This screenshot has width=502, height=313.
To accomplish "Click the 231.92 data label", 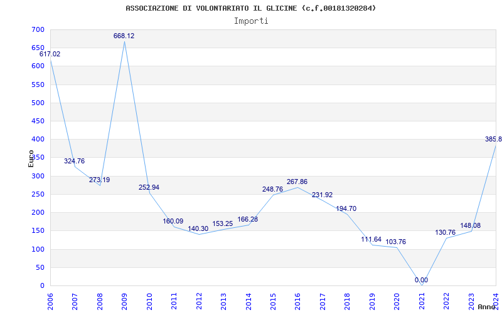I will coord(322,195).
